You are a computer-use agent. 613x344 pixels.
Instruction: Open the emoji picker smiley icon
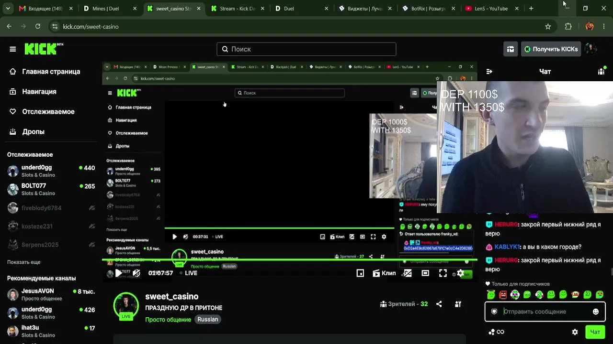coord(596,312)
